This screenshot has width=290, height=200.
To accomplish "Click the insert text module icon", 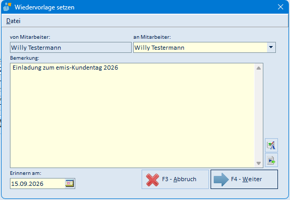I will (x=271, y=160).
